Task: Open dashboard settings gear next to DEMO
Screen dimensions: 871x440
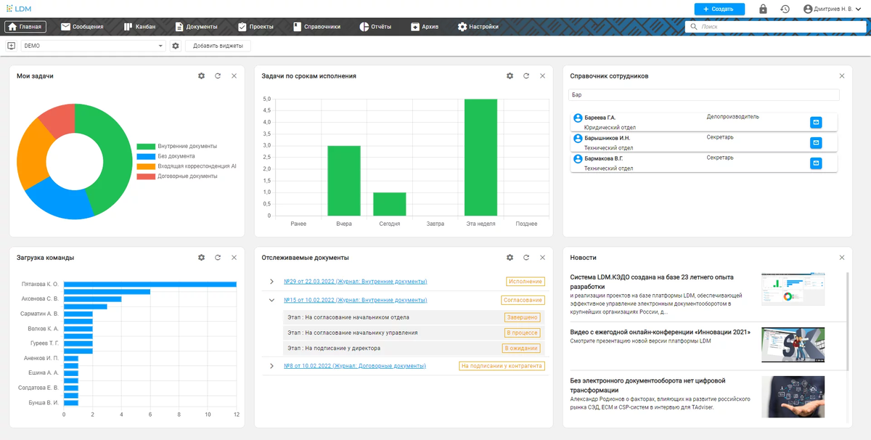Action: pyautogui.click(x=176, y=46)
